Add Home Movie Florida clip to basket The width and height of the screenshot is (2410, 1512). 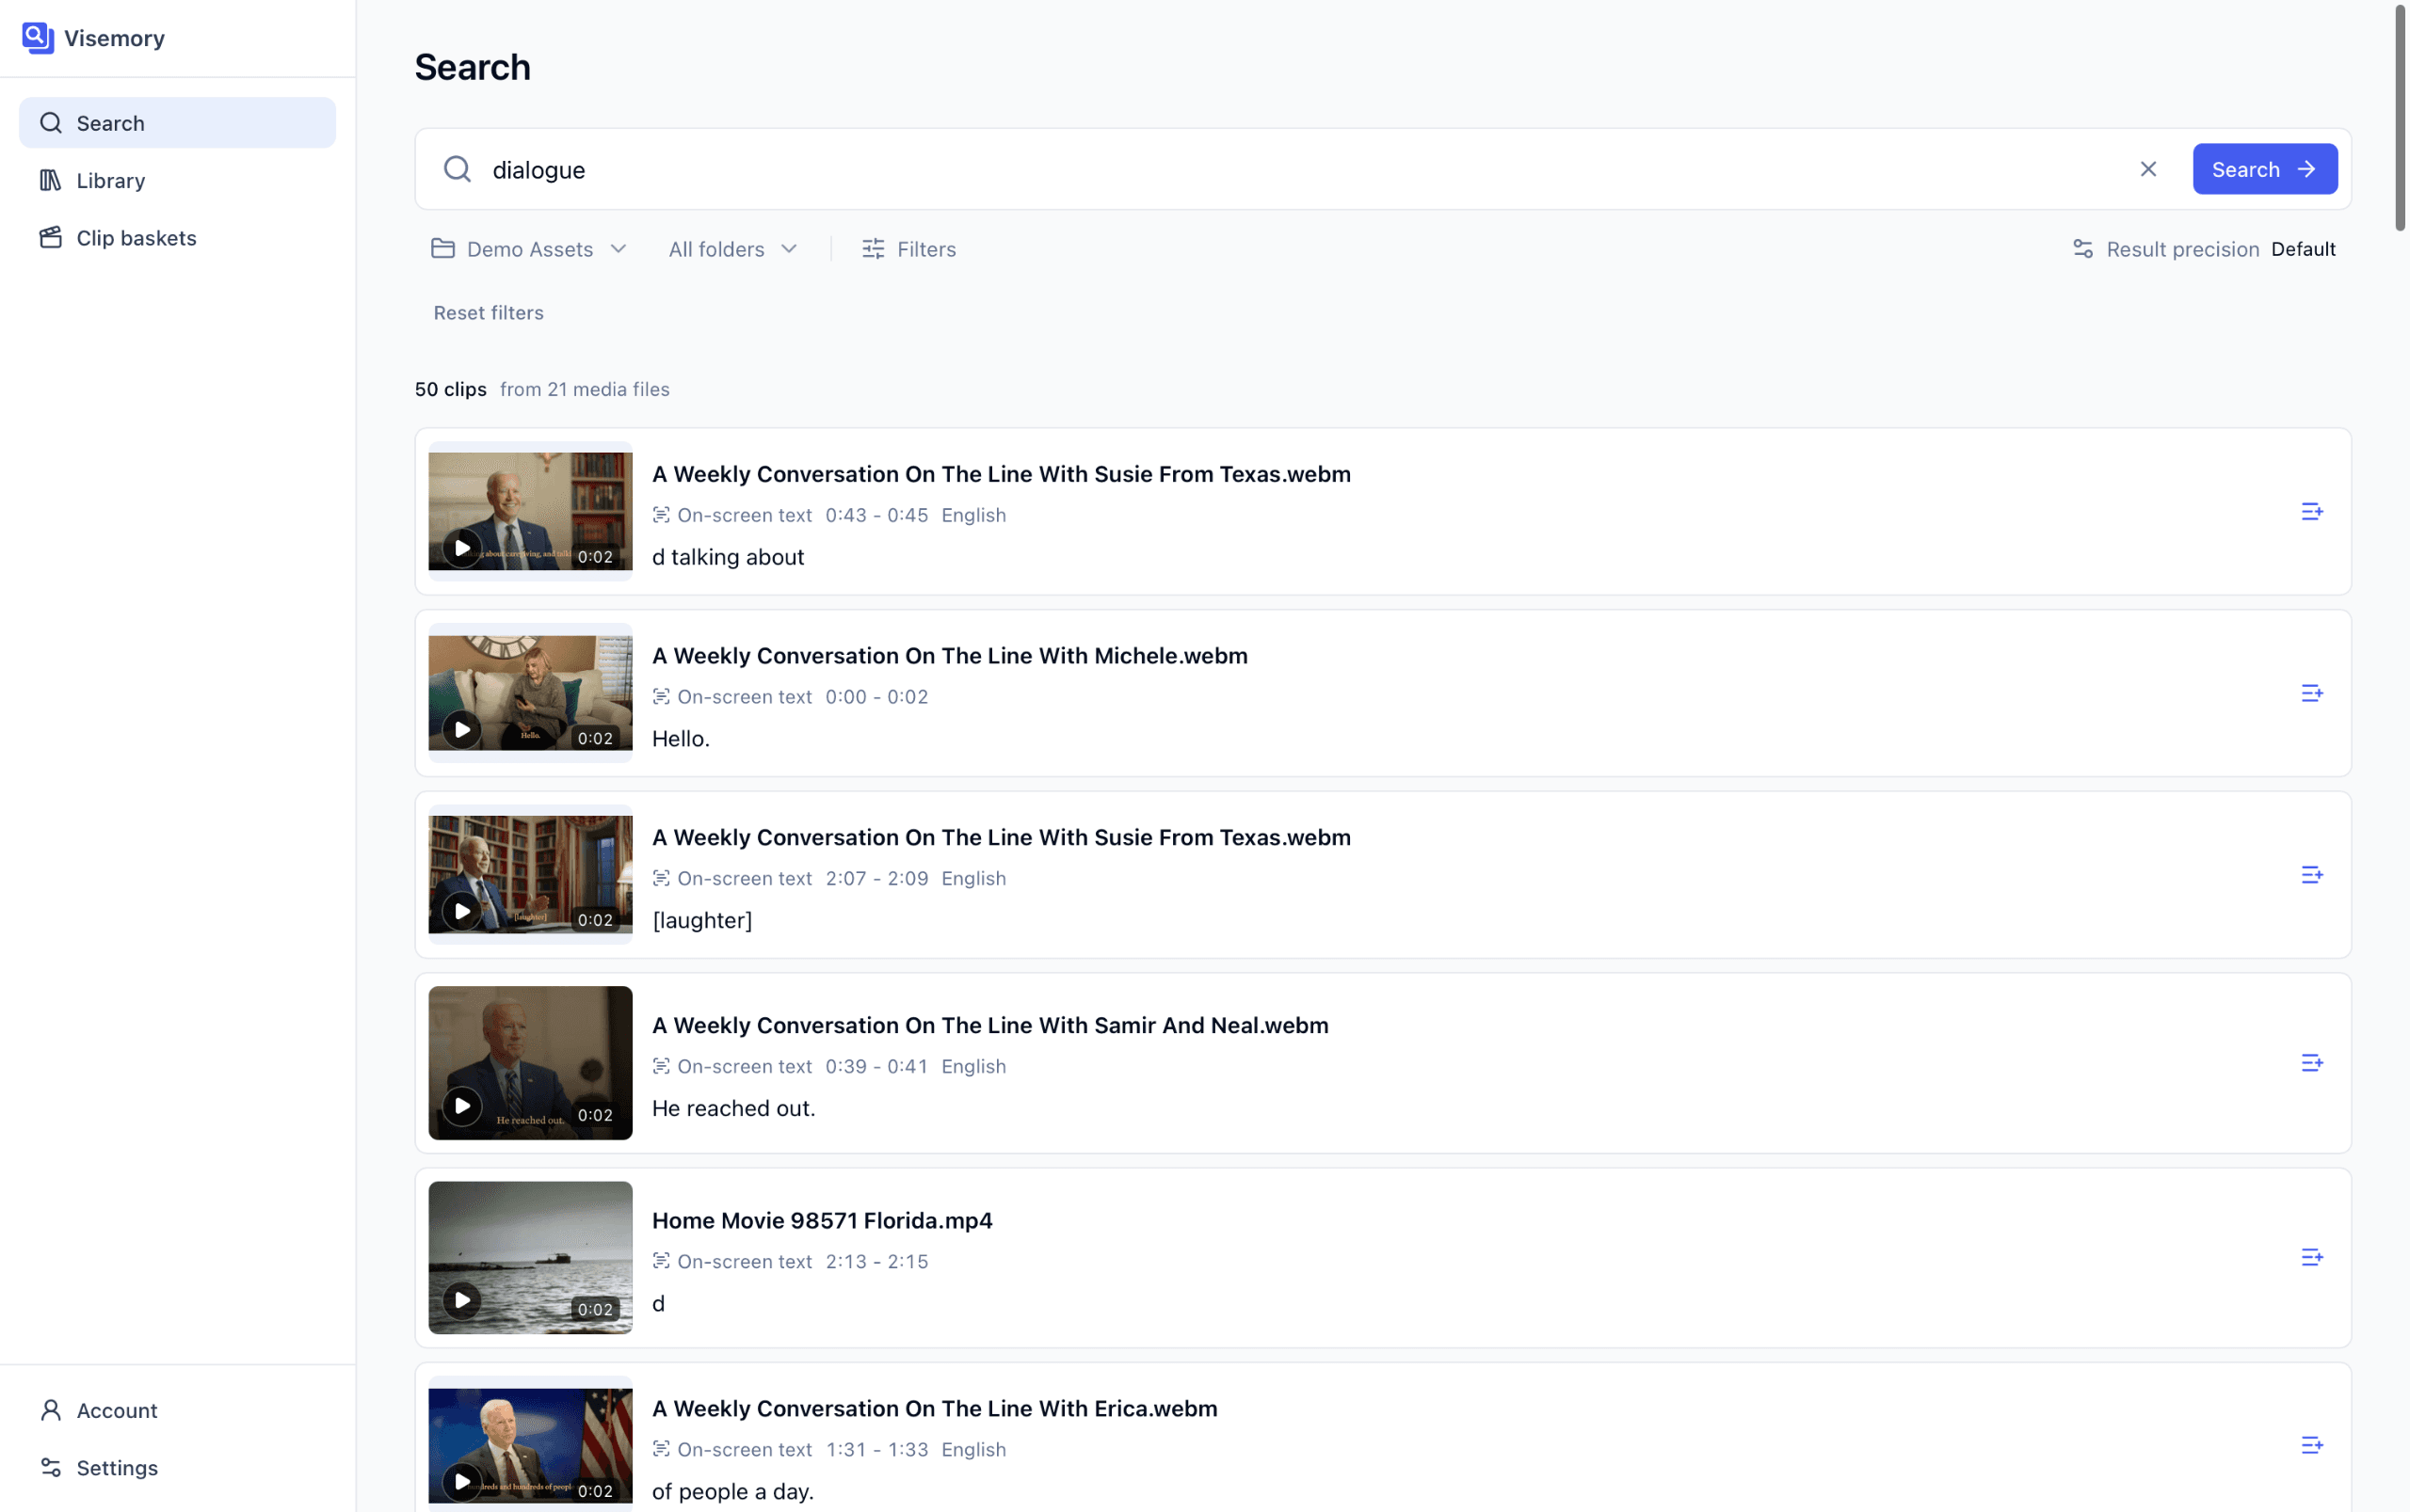(2311, 1257)
